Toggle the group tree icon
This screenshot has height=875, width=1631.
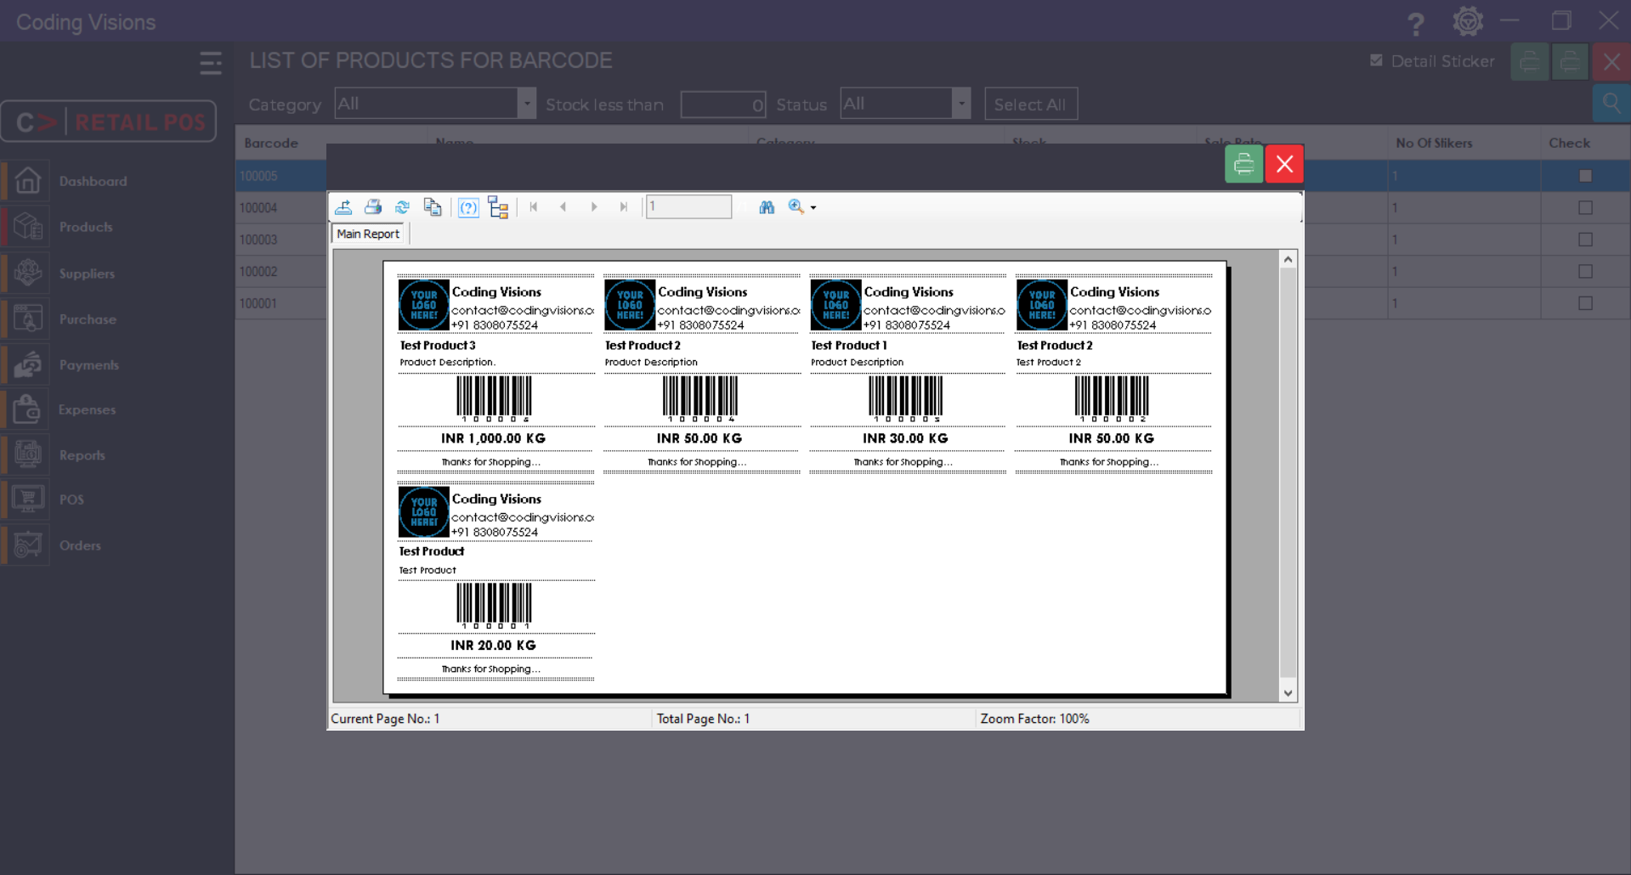pos(499,207)
